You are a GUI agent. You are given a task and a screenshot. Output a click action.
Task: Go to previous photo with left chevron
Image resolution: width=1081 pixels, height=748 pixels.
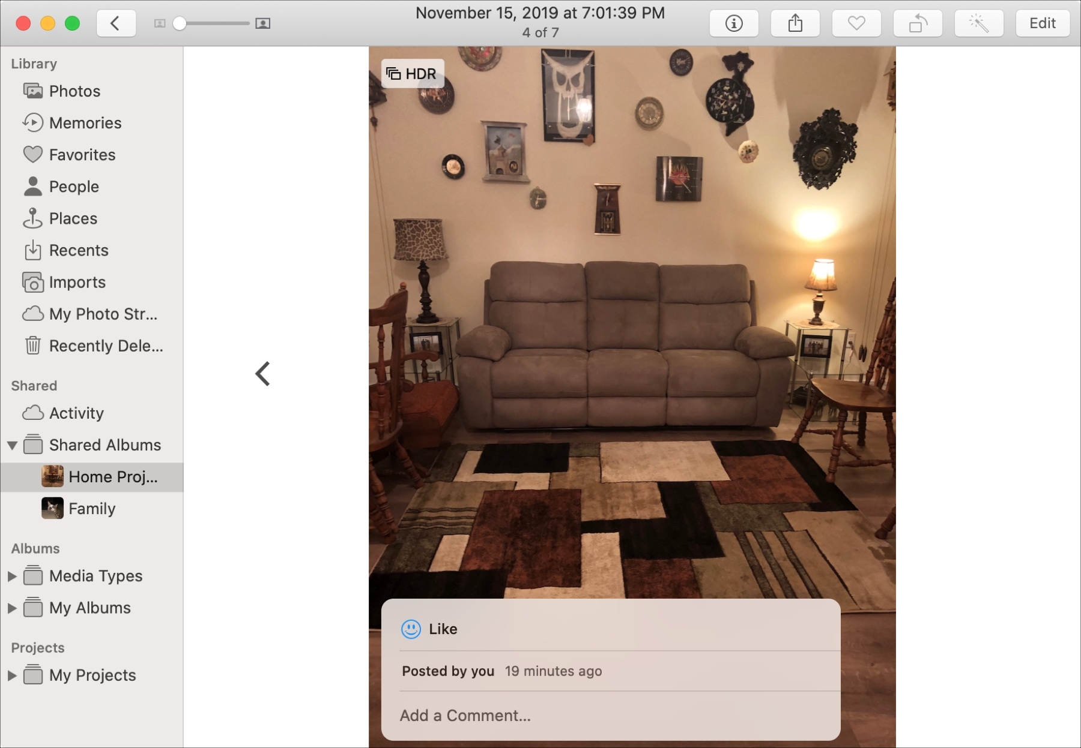262,374
